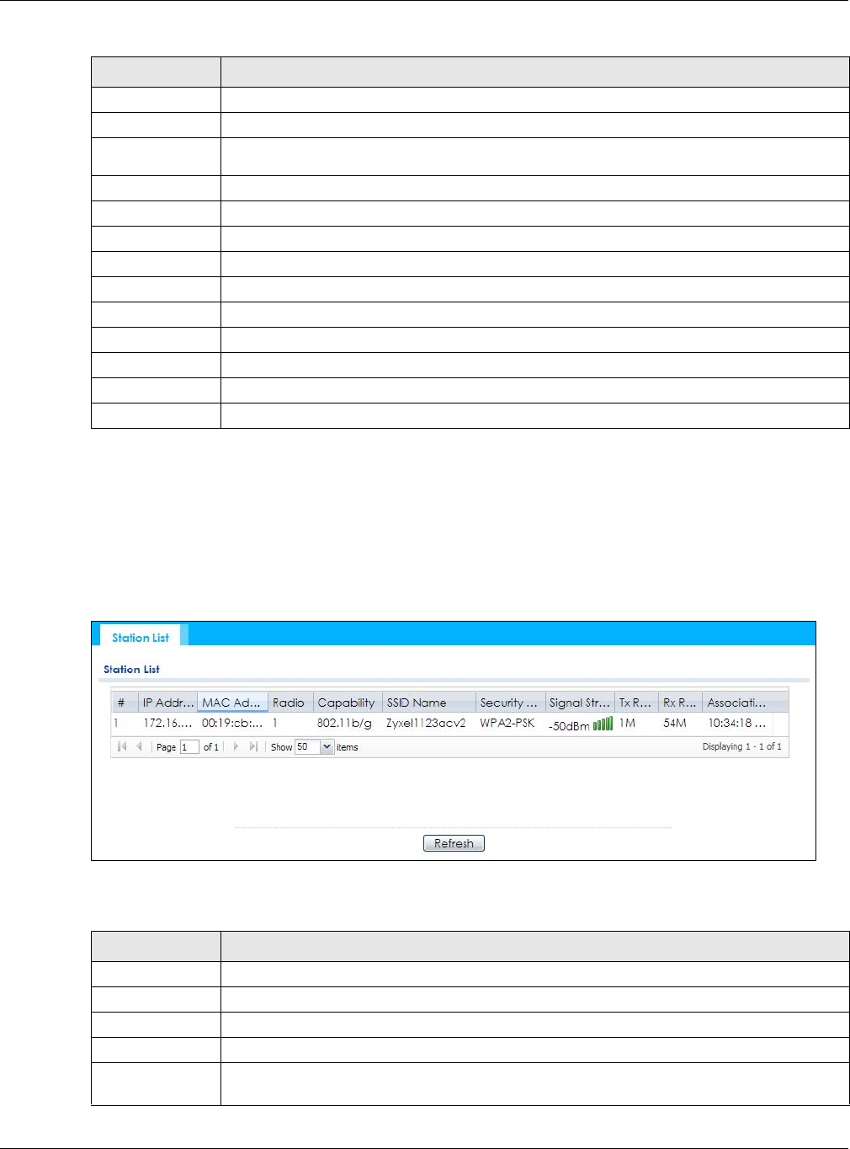Image resolution: width=850 pixels, height=1149 pixels.
Task: Click the green signal strength bars icon
Action: point(603,724)
